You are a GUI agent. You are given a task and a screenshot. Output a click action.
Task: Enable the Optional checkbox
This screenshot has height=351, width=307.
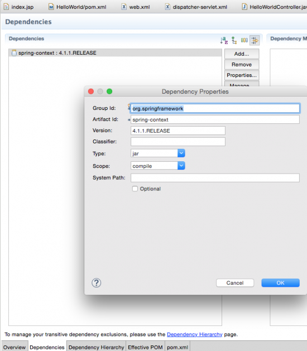click(135, 189)
